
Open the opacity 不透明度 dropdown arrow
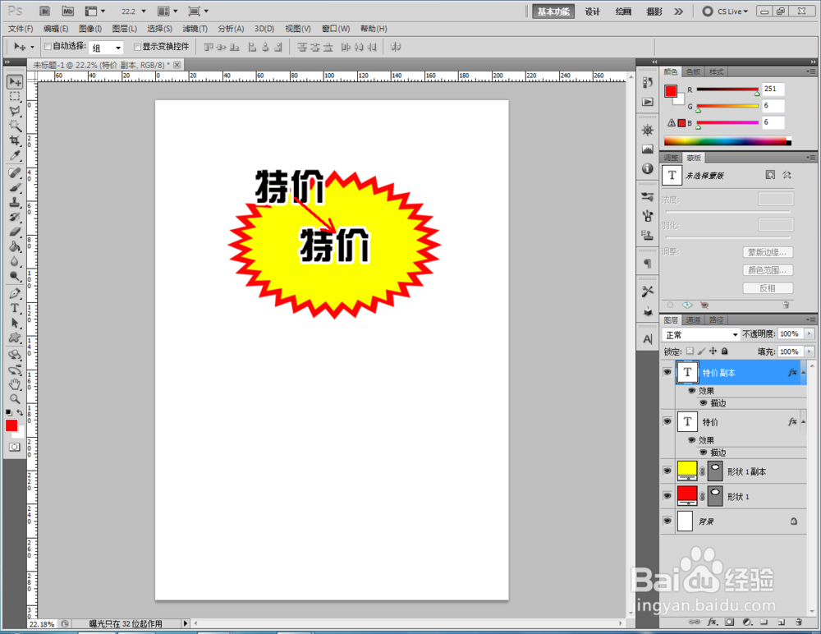pyautogui.click(x=808, y=334)
